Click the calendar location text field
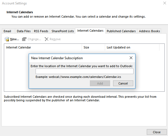 (x=84, y=72)
